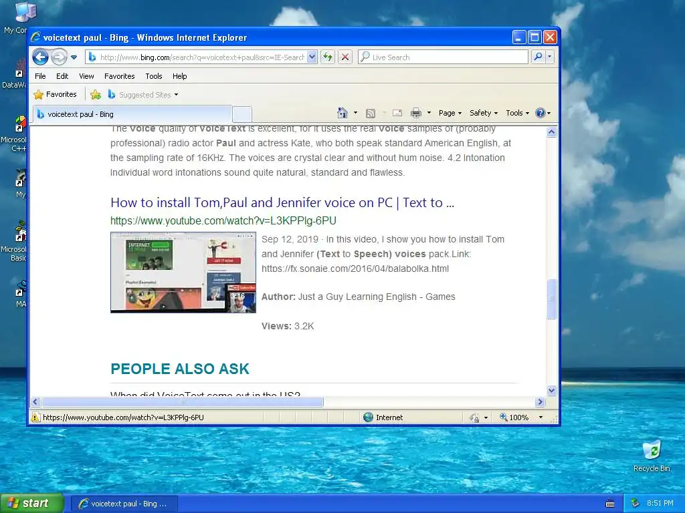Expand the address bar dropdown
The width and height of the screenshot is (685, 513).
(312, 57)
